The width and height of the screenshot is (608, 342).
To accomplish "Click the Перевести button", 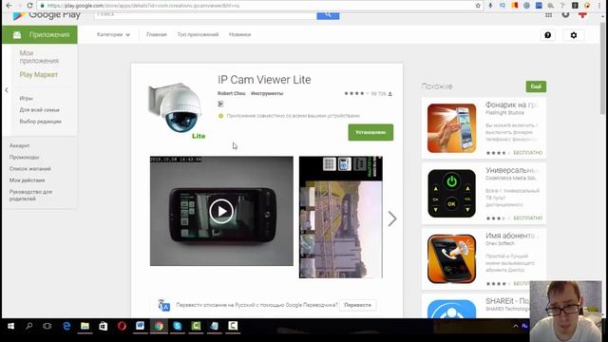I will [357, 305].
